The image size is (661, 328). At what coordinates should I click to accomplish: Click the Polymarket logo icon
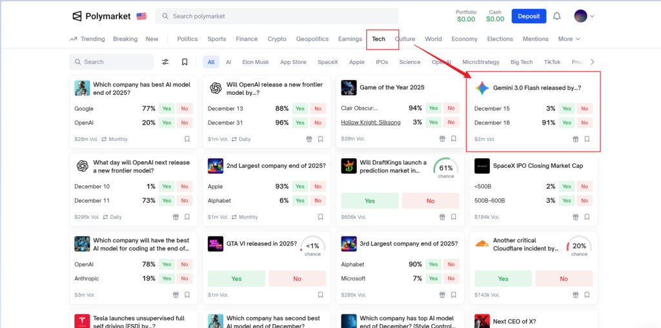[77, 16]
